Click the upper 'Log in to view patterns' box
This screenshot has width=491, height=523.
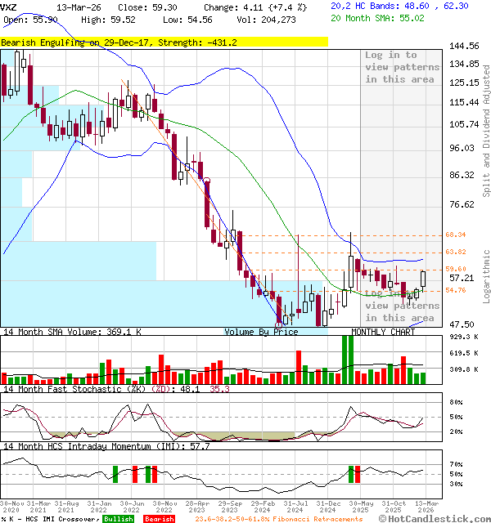point(402,67)
